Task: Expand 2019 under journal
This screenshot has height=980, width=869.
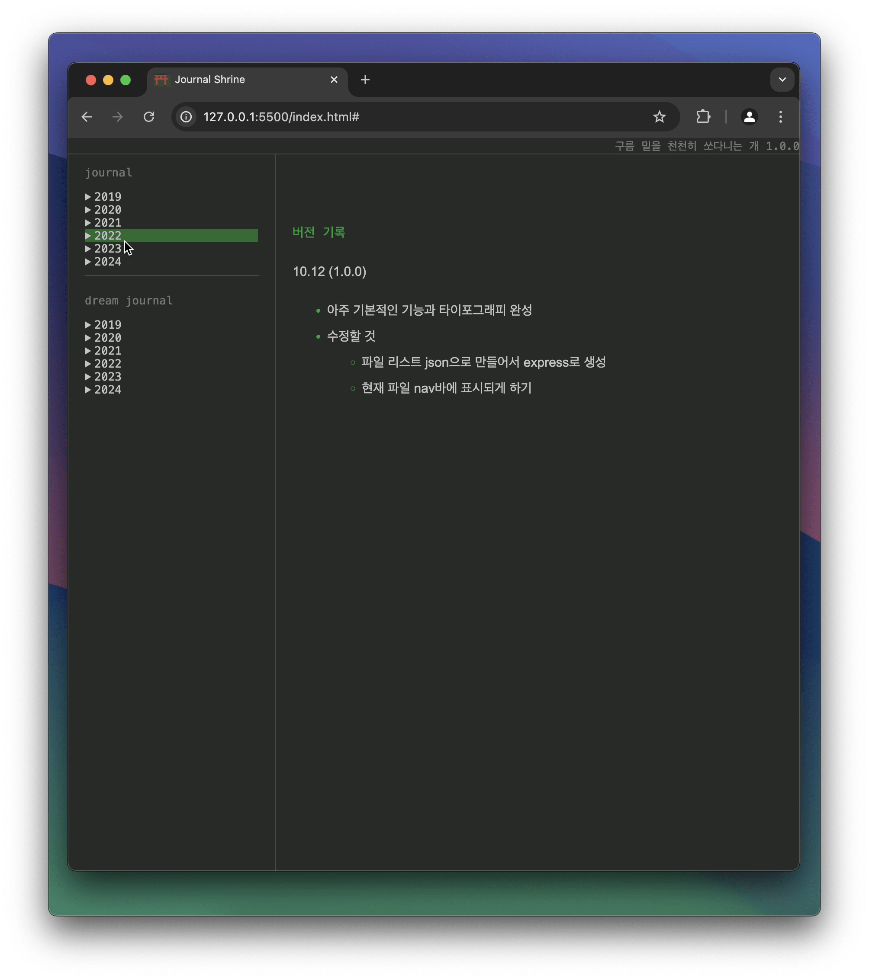Action: pos(107,197)
